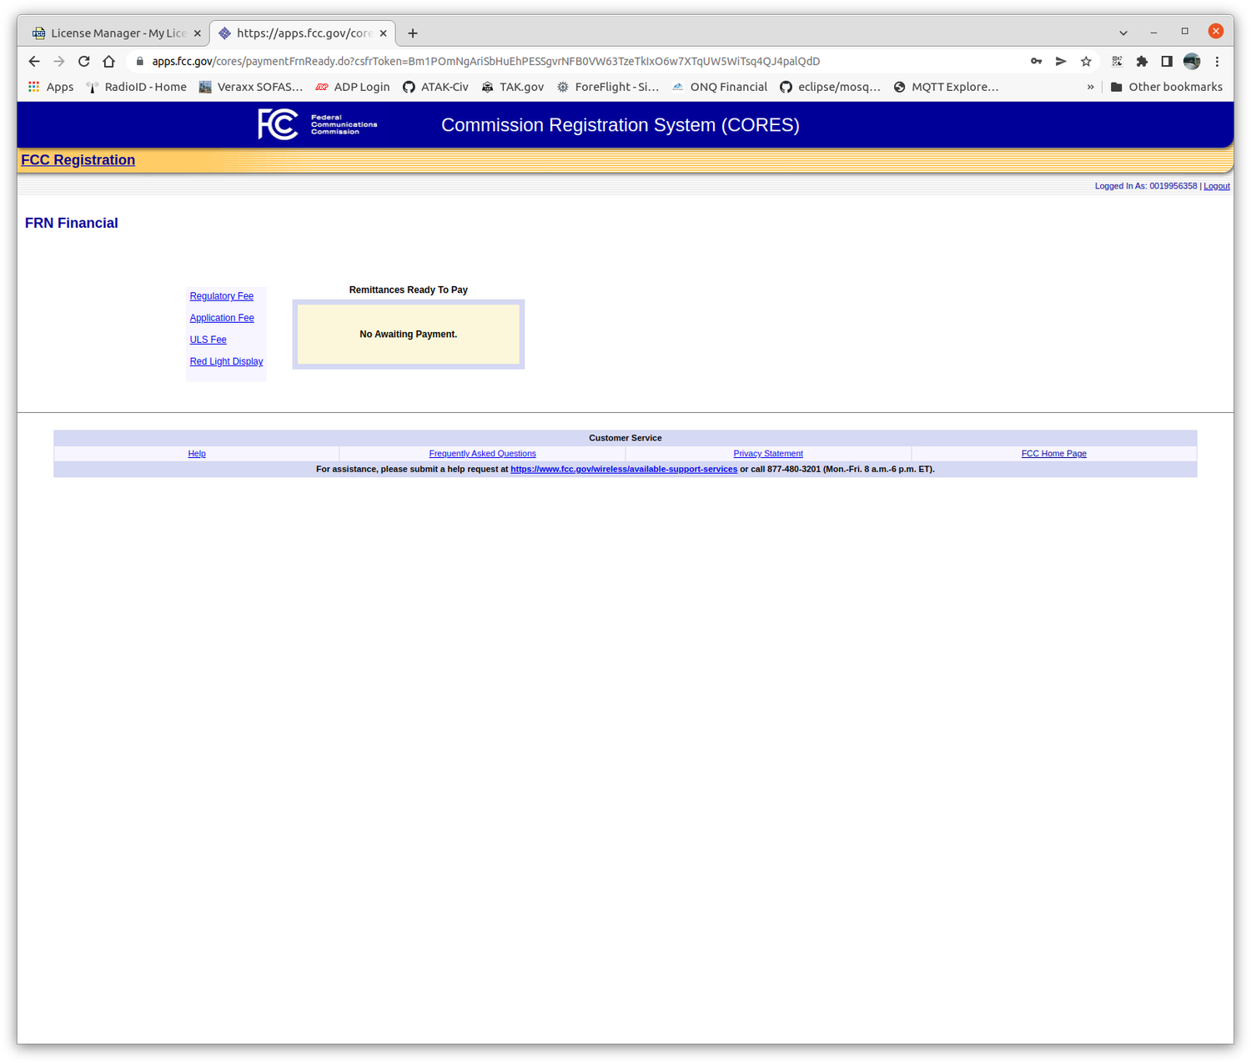Open the QR code screenshot extension icon
1251x1063 pixels.
pyautogui.click(x=1117, y=61)
